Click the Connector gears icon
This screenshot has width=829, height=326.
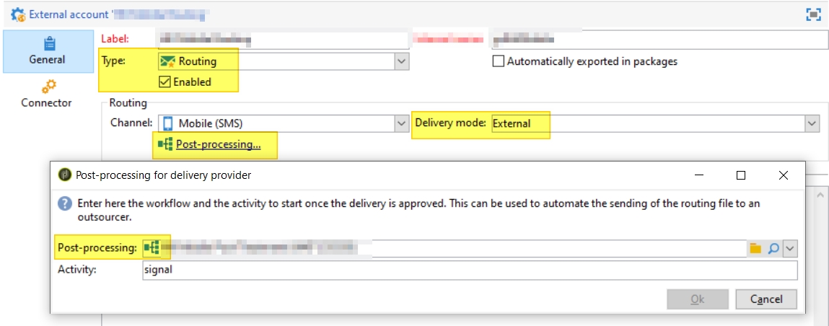[48, 87]
